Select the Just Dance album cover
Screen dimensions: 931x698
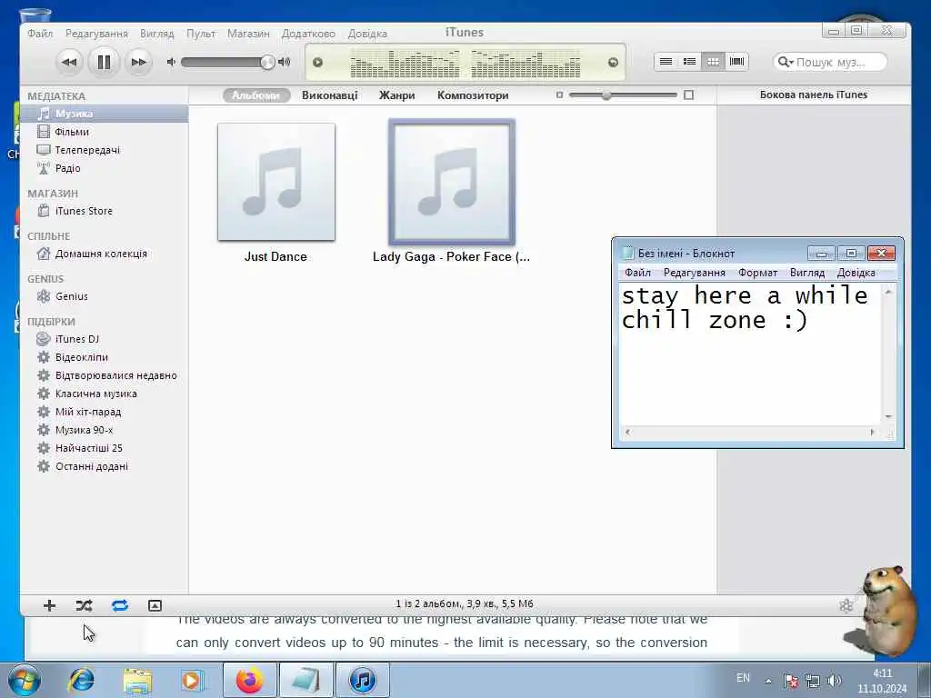276,182
